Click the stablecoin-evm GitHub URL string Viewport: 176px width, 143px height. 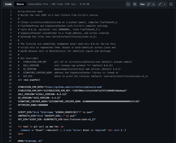[x=73, y=87]
